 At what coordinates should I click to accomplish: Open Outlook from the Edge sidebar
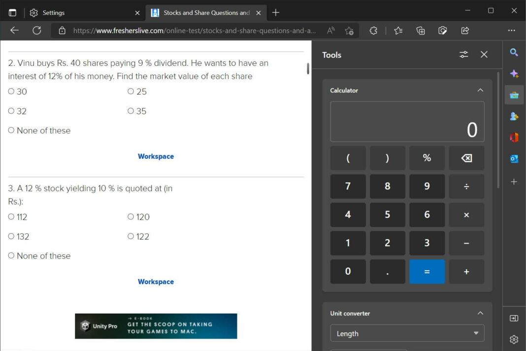514,159
